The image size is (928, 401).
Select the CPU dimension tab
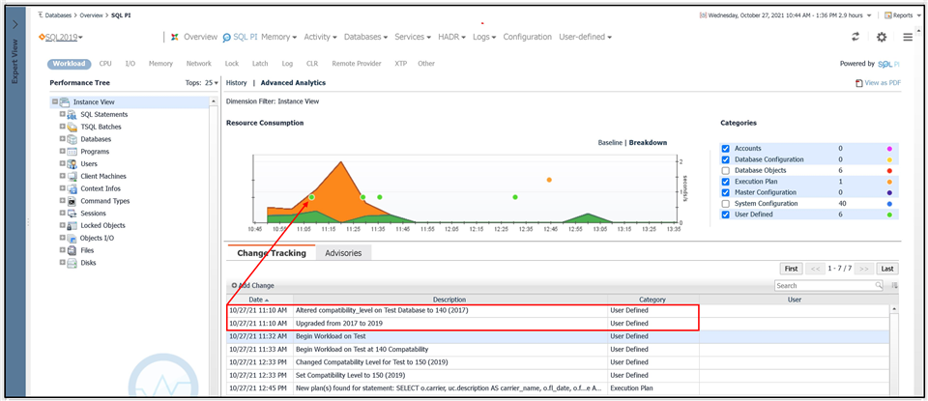(105, 64)
